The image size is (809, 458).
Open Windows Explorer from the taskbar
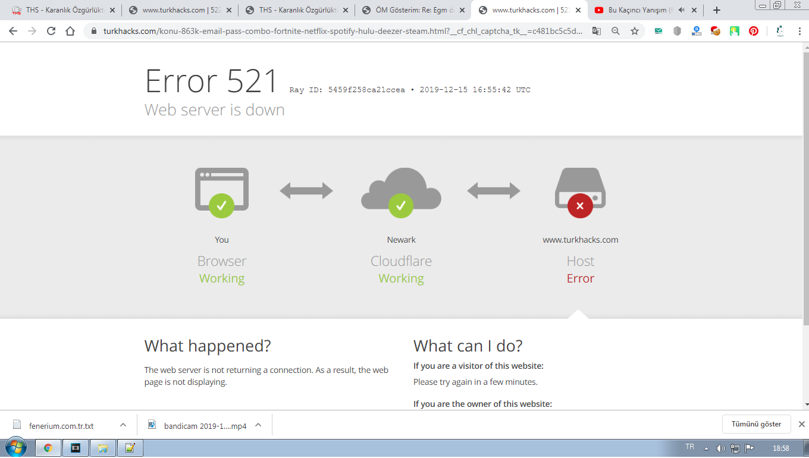click(x=103, y=448)
